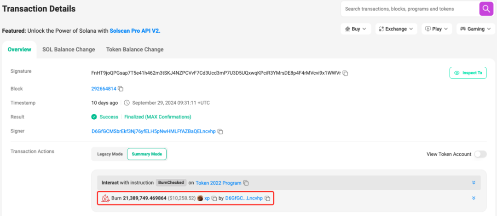Viewport: 497px width, 216px height.
Task: Copy the transaction signature
Action: [x=345, y=73]
